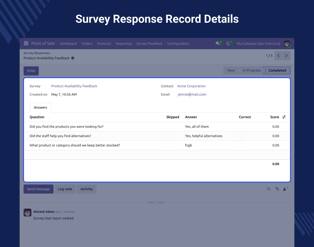This screenshot has width=314, height=247.
Task: Click the paperclip attachments icon
Action: click(x=277, y=189)
